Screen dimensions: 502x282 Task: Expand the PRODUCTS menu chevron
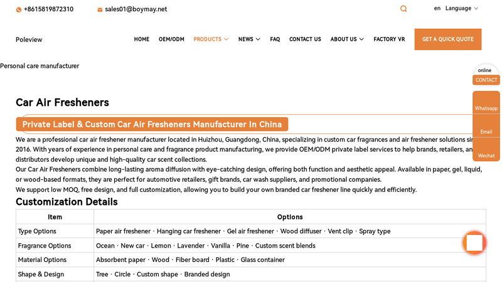(x=227, y=39)
